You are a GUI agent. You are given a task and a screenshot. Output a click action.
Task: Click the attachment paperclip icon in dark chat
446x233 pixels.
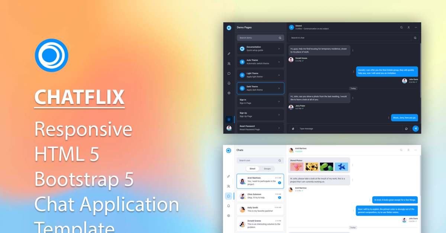[293, 129]
